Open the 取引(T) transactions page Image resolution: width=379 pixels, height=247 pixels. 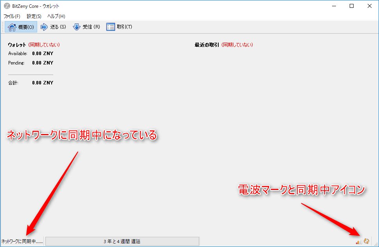[119, 27]
